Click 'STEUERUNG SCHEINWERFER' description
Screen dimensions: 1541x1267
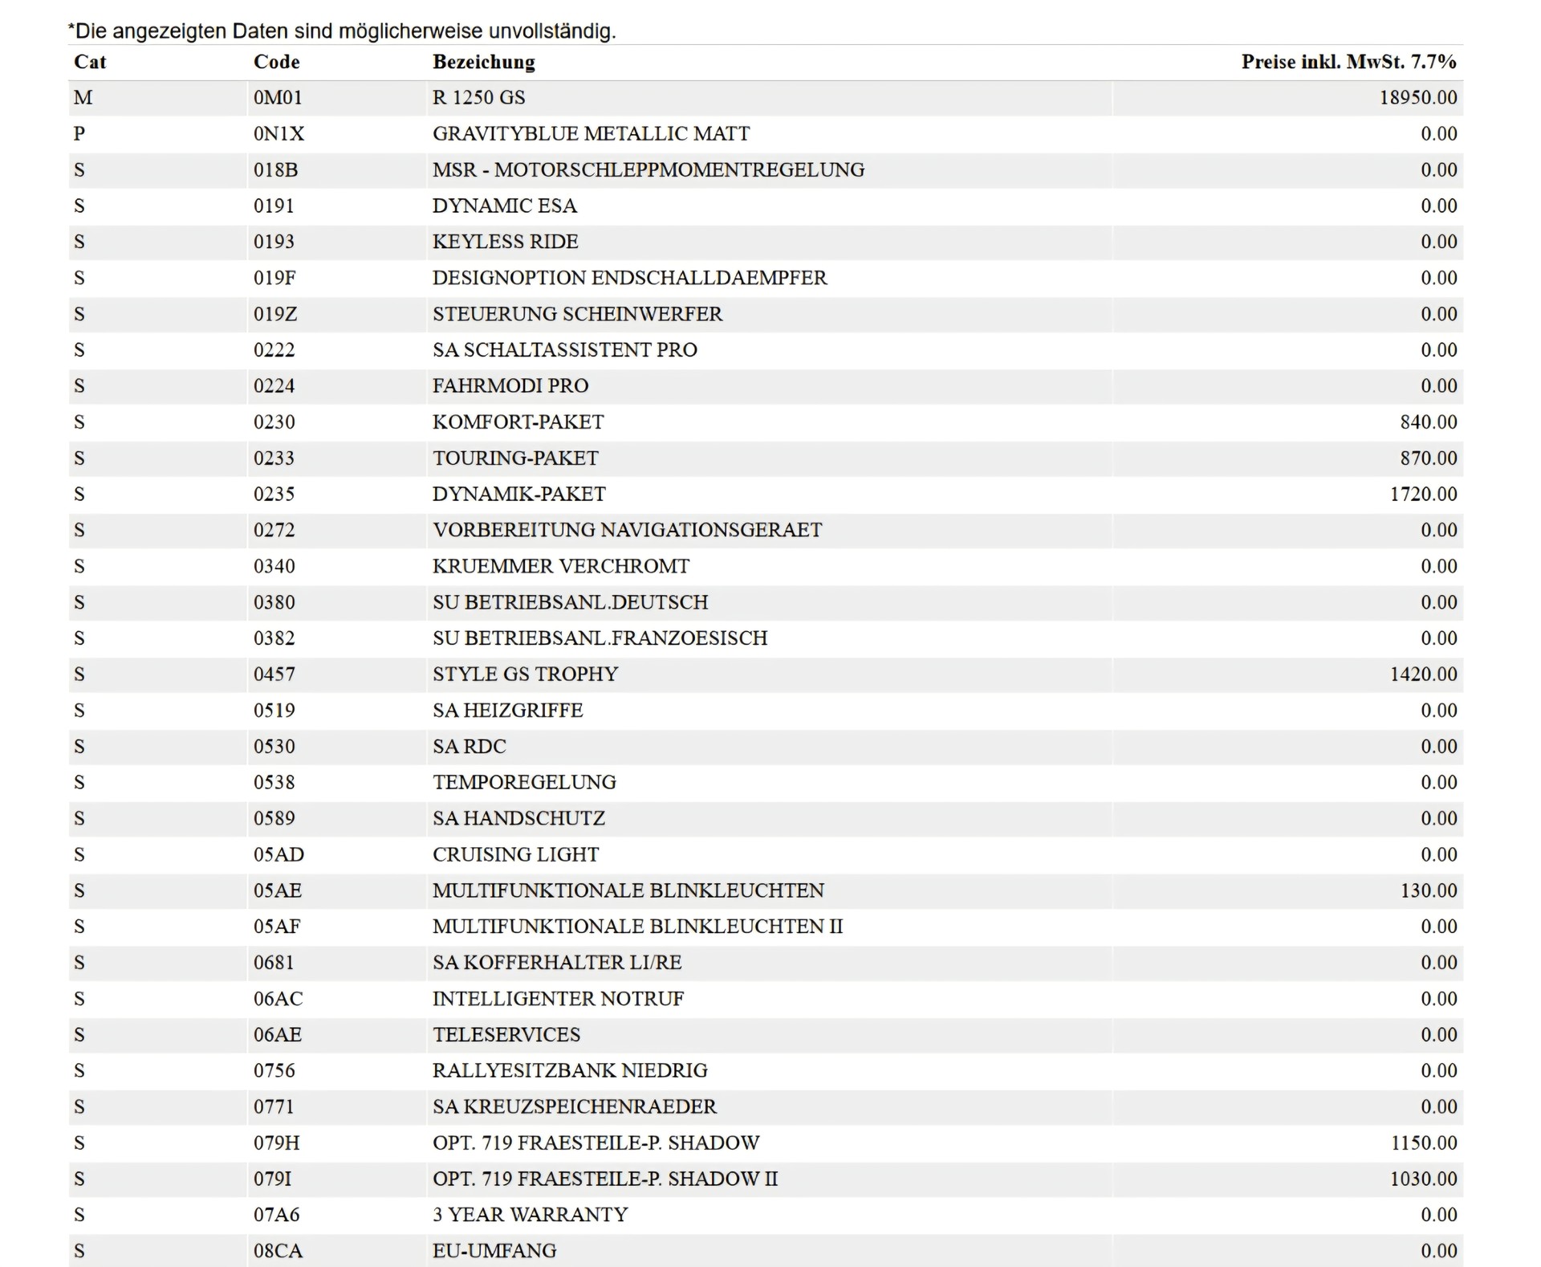point(578,314)
